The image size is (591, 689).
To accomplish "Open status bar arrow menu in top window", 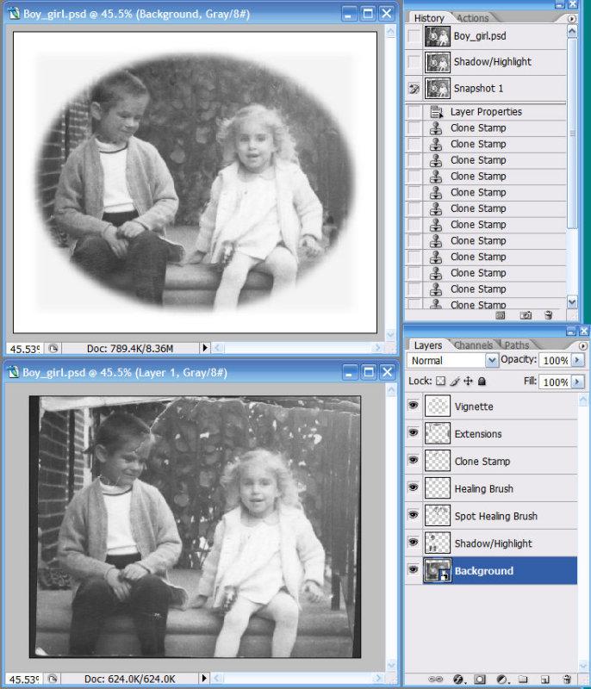I will pyautogui.click(x=204, y=348).
